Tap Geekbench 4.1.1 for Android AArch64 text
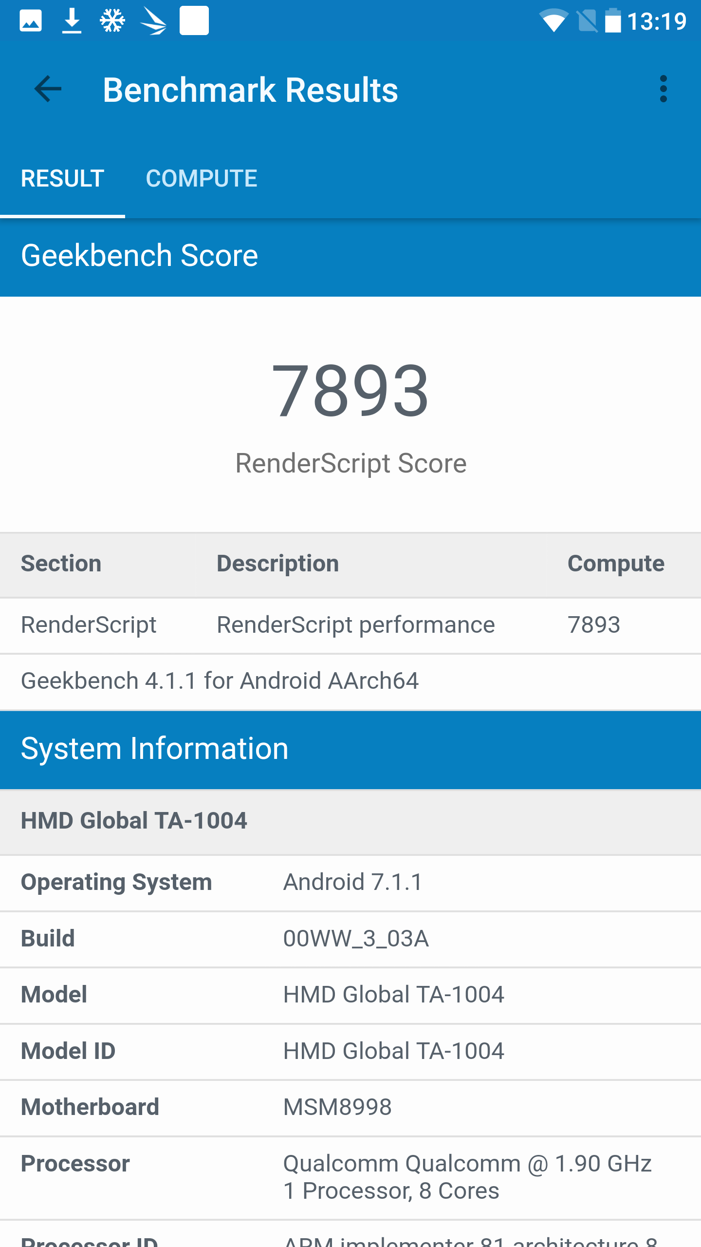The image size is (701, 1247). 220,680
